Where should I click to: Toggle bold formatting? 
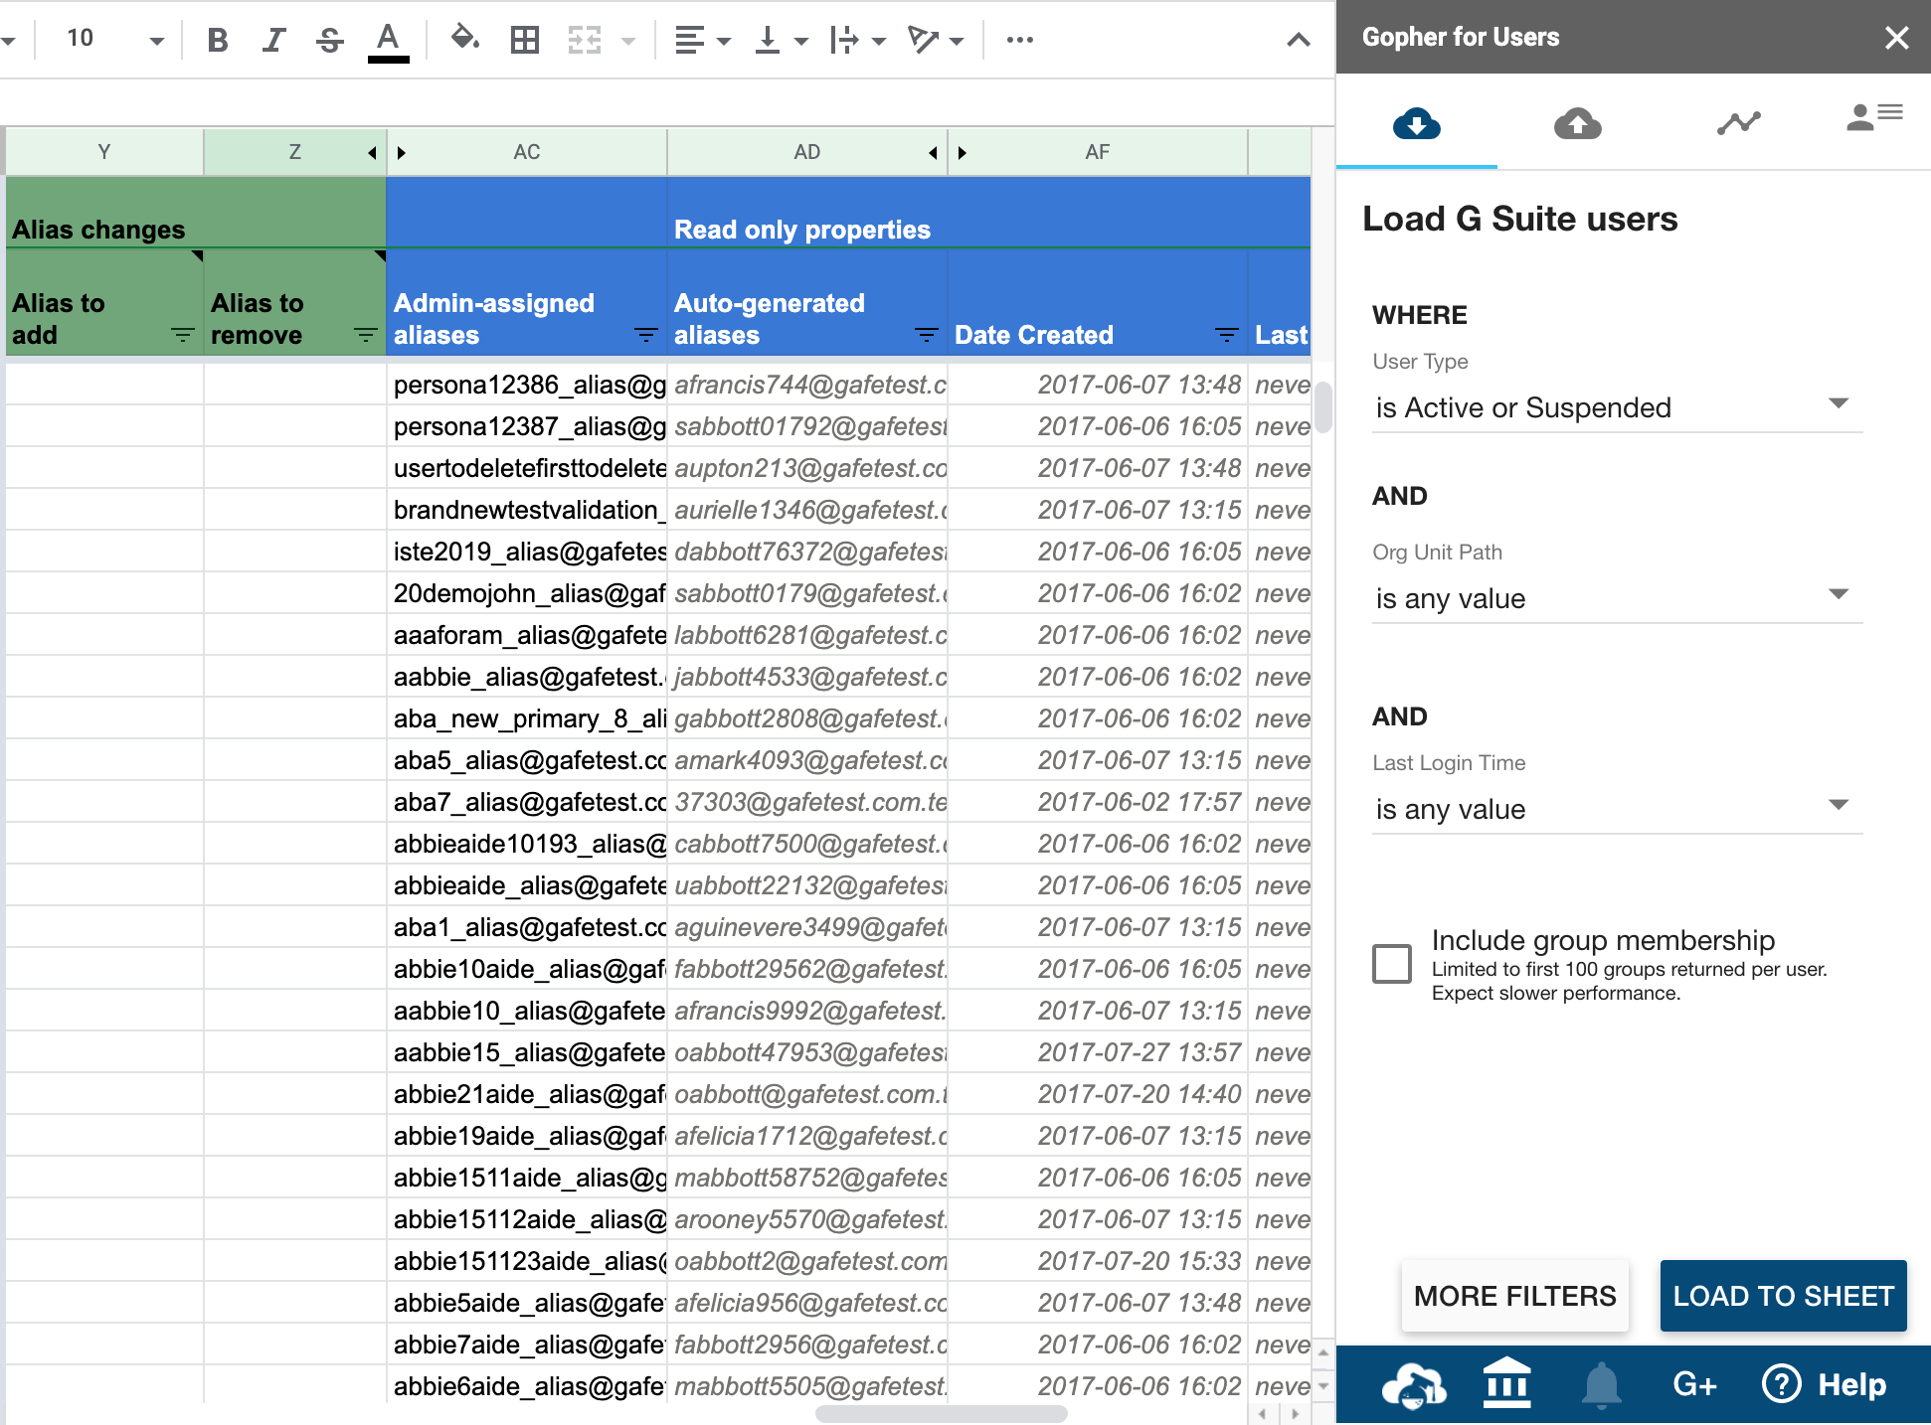pyautogui.click(x=218, y=40)
